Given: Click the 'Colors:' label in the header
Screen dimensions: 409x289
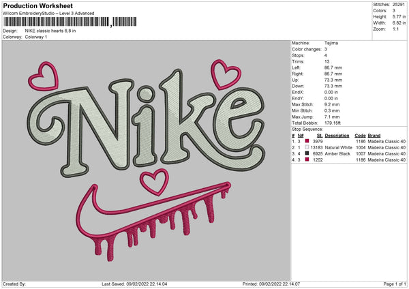Looking at the screenshot, I should (380, 11).
